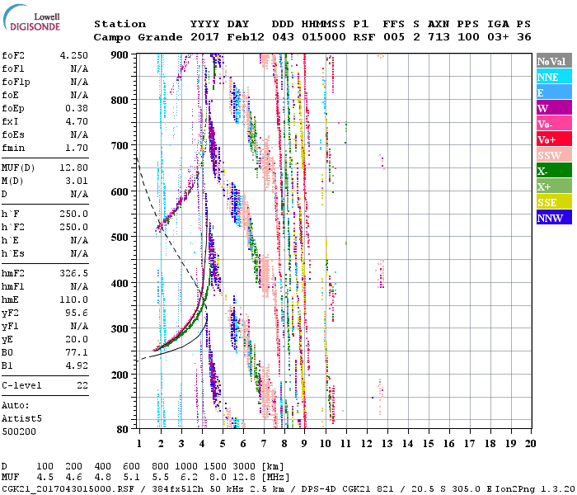Viewport: 577px width, 495px height.
Task: Select the SSE yellow legend entry
Action: click(x=553, y=202)
